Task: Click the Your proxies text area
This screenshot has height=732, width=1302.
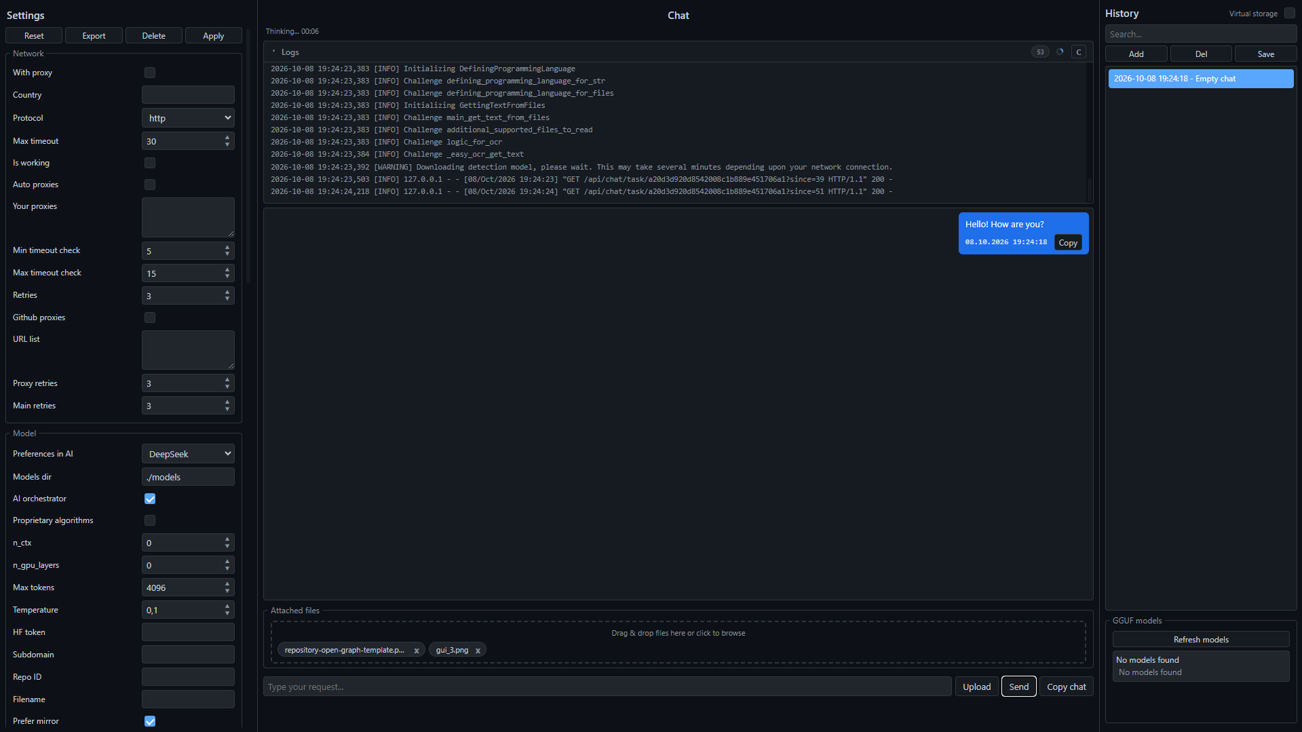Action: click(188, 217)
